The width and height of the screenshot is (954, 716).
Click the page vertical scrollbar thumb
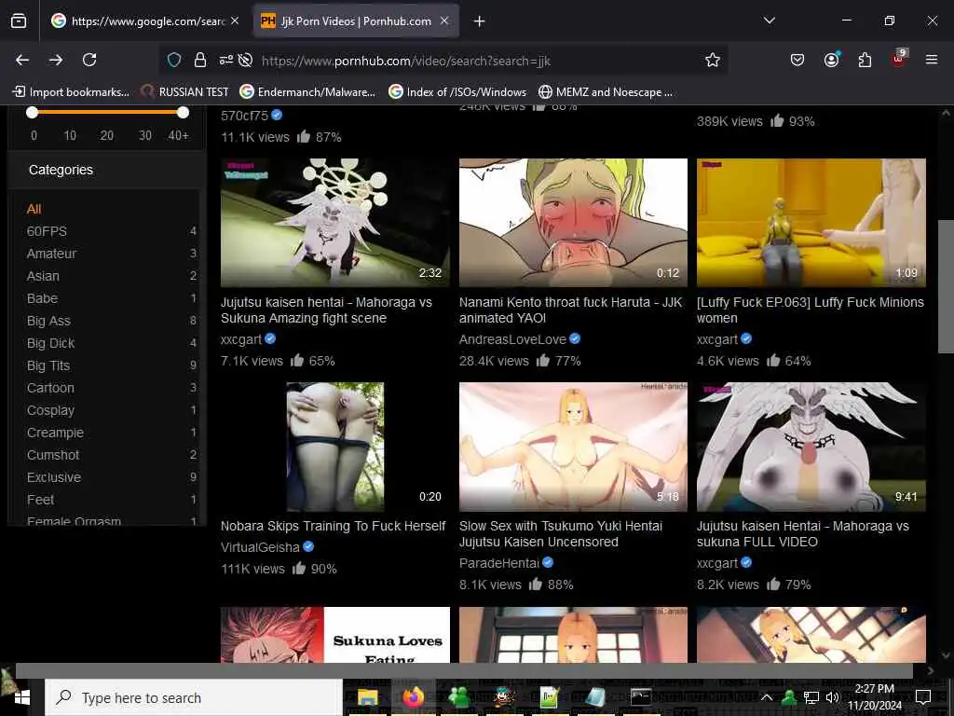[x=946, y=286]
